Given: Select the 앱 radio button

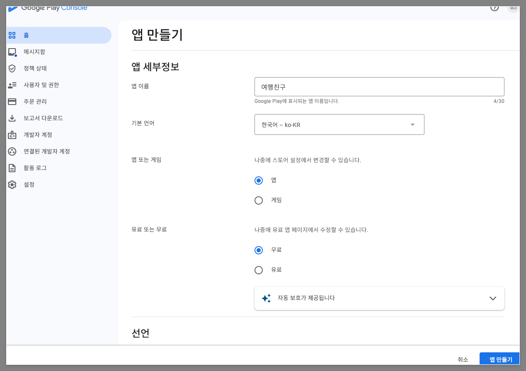Looking at the screenshot, I should [259, 181].
